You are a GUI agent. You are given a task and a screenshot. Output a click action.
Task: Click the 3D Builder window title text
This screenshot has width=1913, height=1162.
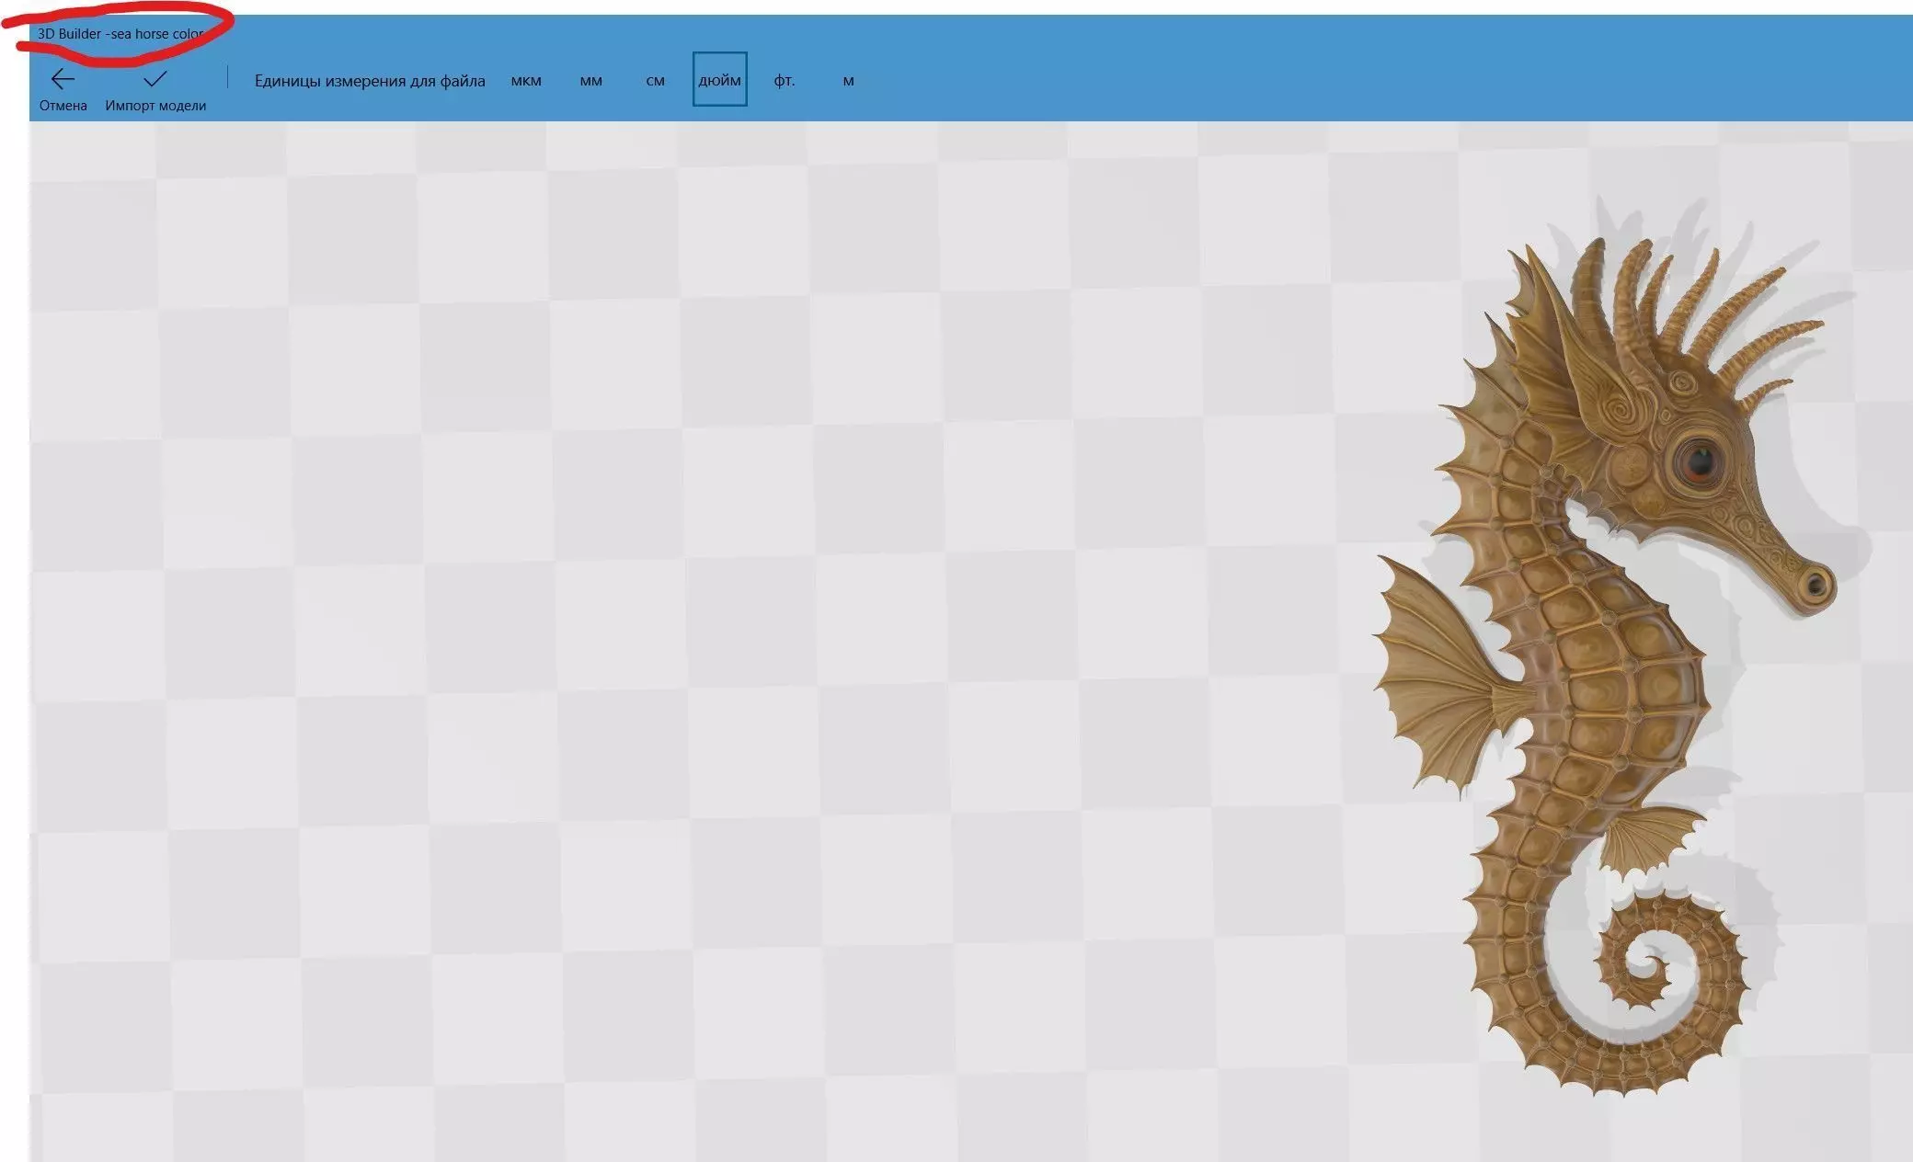tap(120, 34)
